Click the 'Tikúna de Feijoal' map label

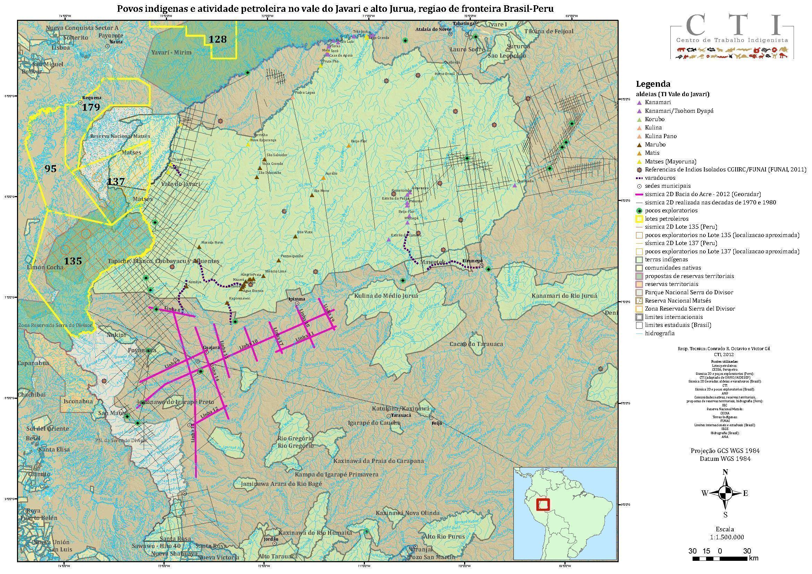click(x=549, y=32)
